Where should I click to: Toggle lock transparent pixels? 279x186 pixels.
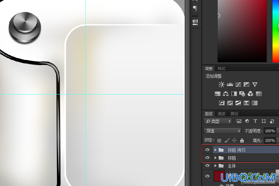[219, 140]
